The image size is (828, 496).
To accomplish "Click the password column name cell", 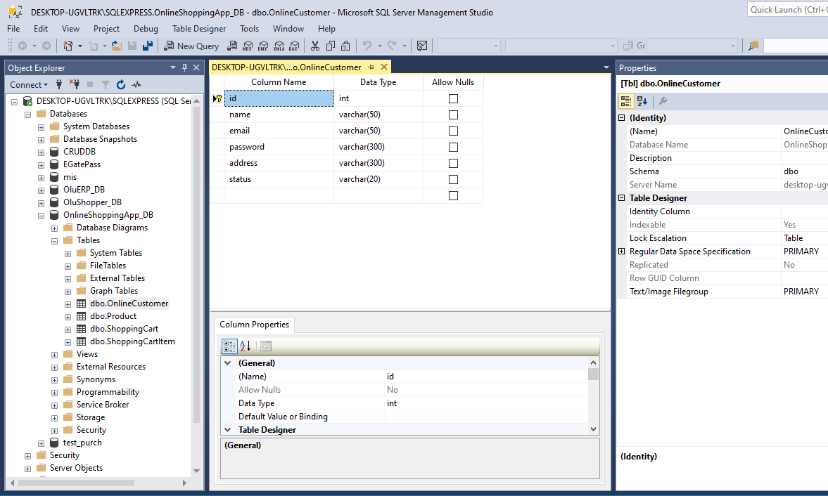I will coord(279,147).
